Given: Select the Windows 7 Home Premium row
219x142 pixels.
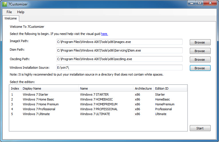Looking at the screenshot, I should pos(98,104).
